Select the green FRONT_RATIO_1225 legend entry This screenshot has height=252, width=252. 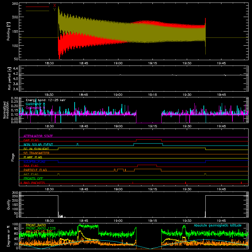[x=41, y=228]
